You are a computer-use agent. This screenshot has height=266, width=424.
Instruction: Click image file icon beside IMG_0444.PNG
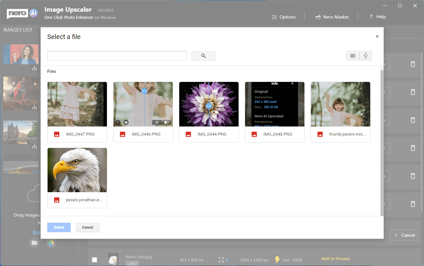tap(188, 134)
